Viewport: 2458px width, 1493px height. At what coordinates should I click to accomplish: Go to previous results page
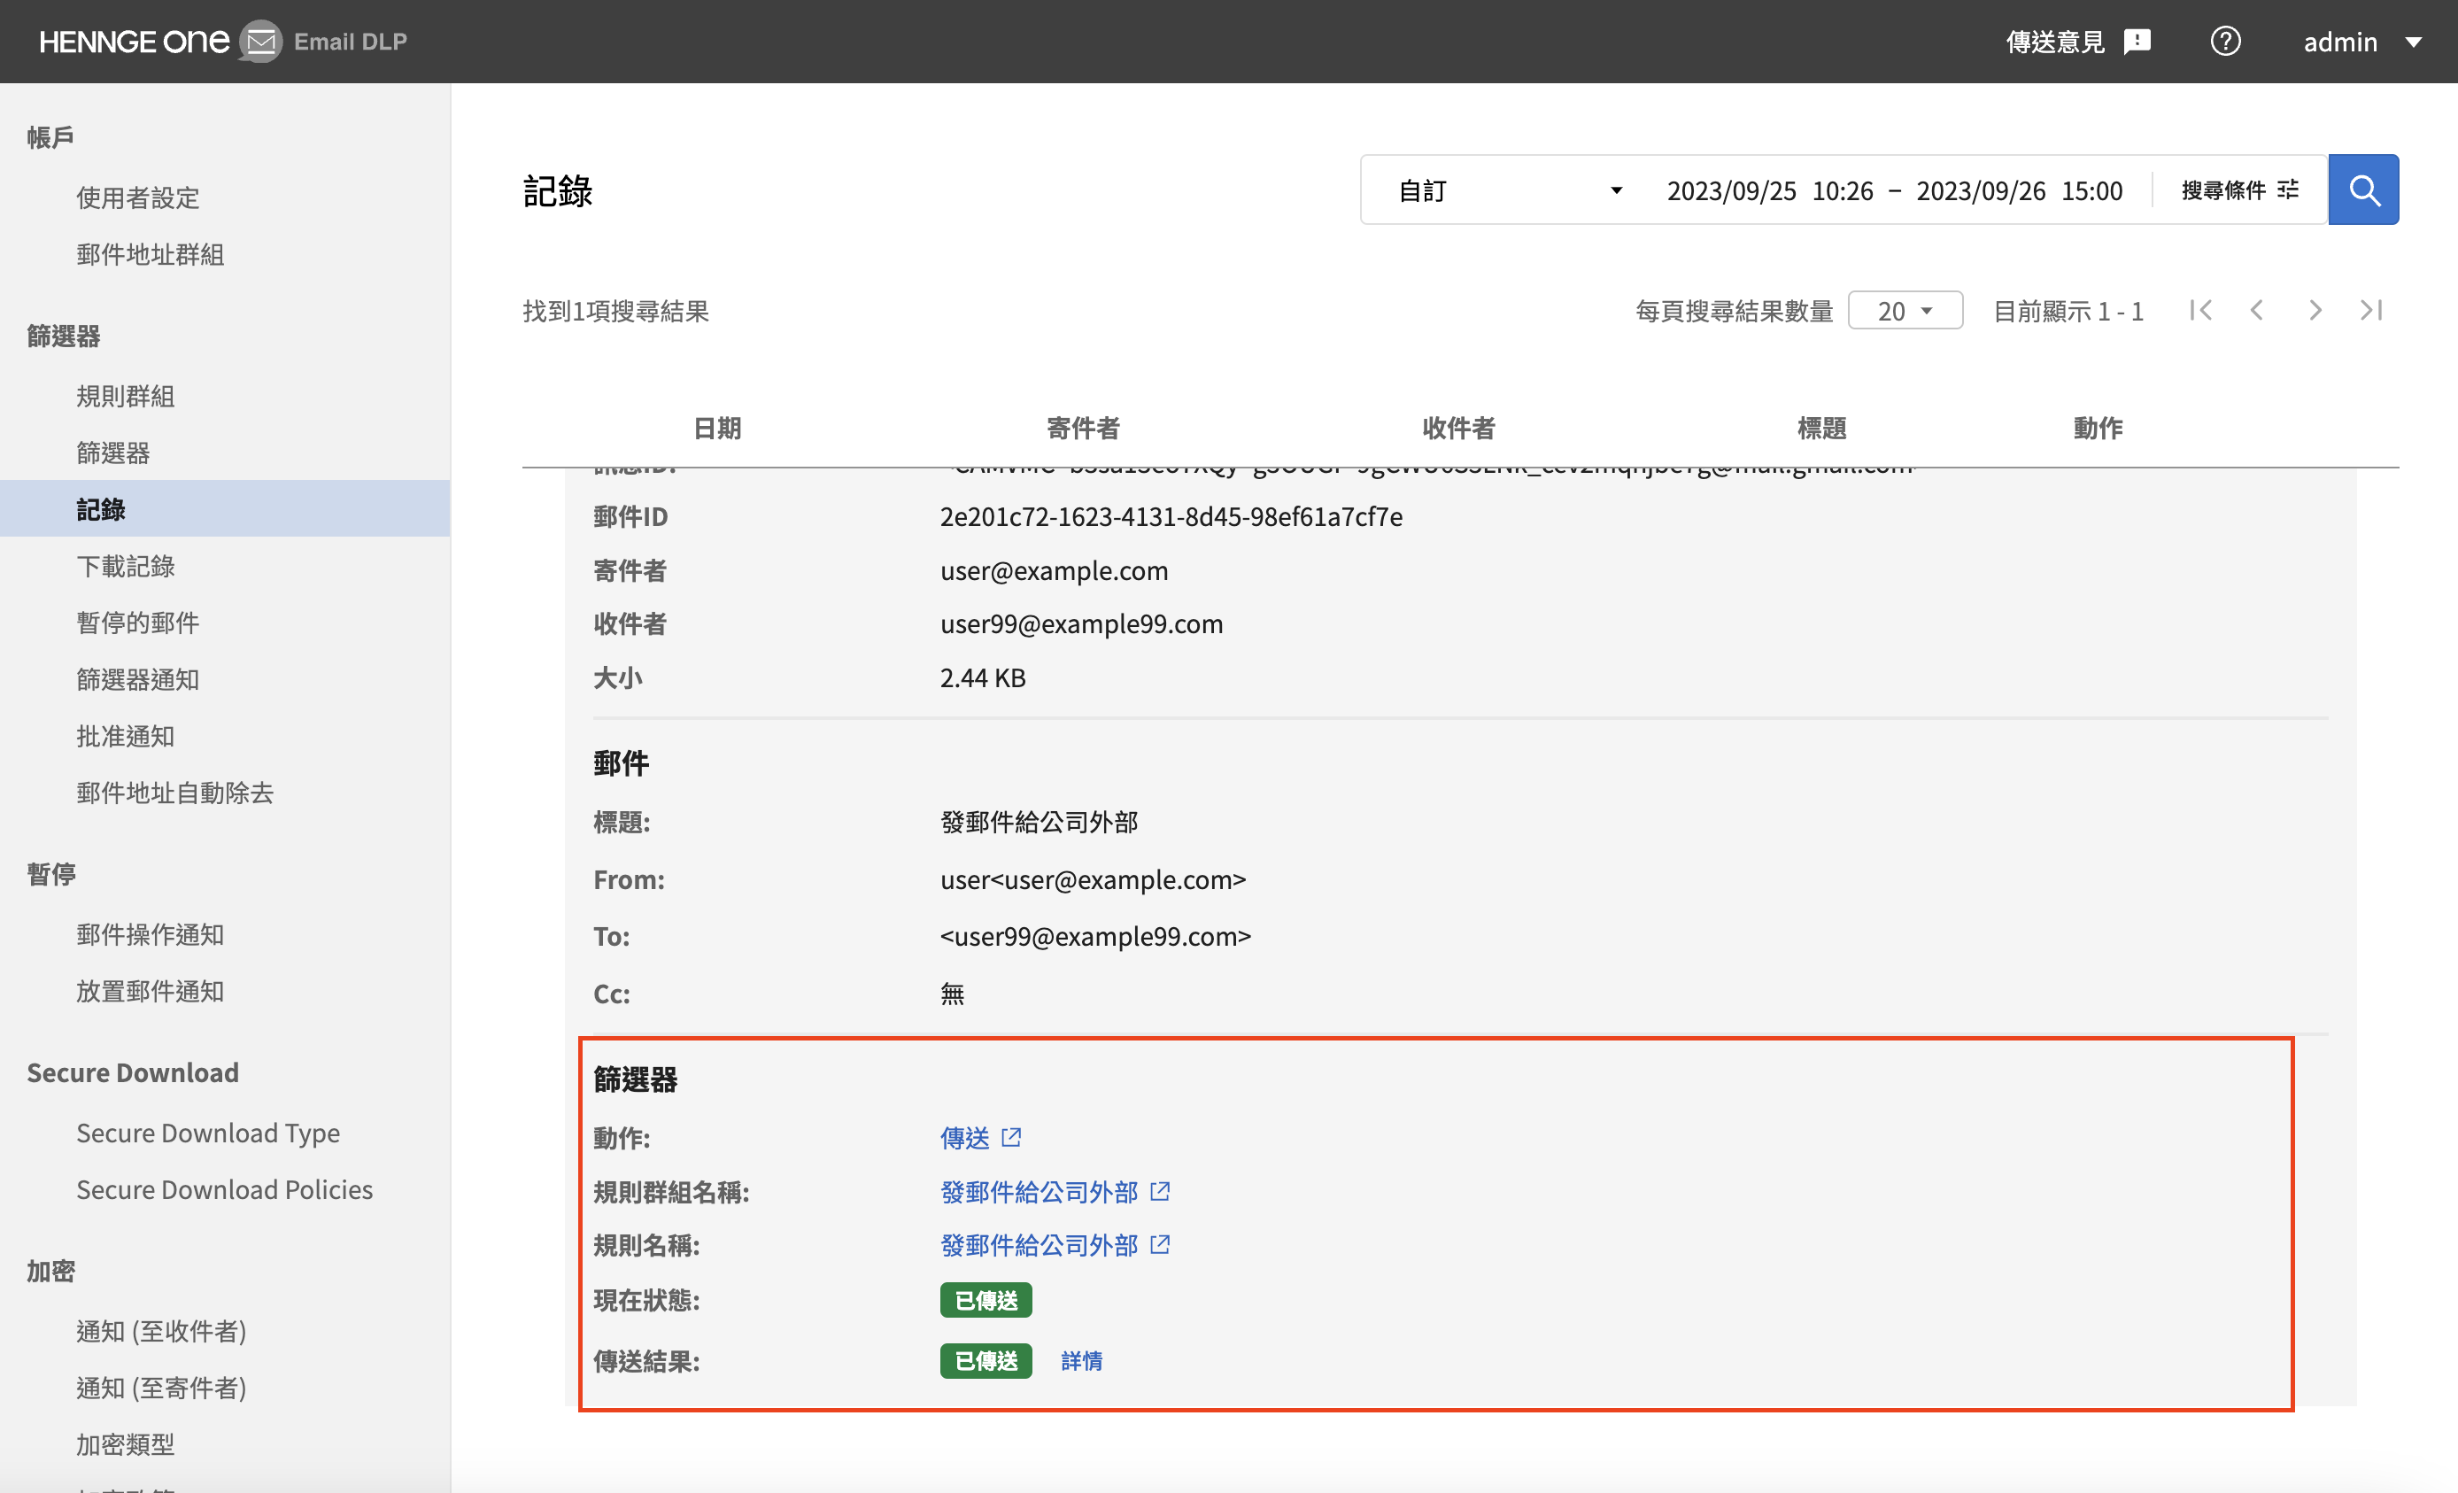2256,310
